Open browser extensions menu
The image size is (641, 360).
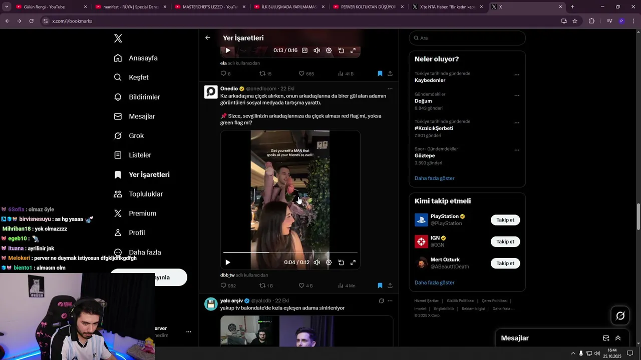pyautogui.click(x=592, y=21)
